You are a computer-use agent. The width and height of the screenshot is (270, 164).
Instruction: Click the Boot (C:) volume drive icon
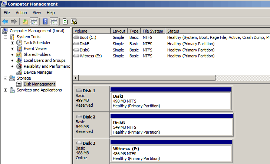click(76, 37)
